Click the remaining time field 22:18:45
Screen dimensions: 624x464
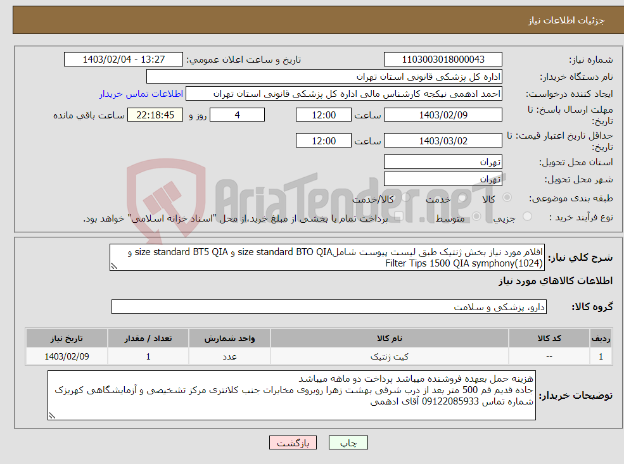click(x=155, y=115)
